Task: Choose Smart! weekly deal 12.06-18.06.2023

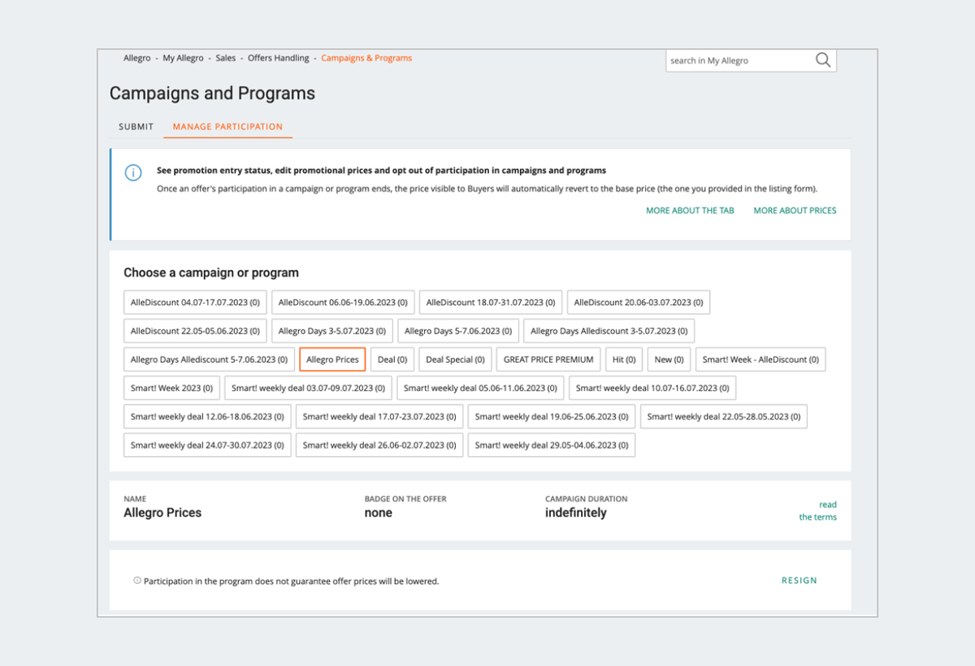Action: click(x=207, y=416)
